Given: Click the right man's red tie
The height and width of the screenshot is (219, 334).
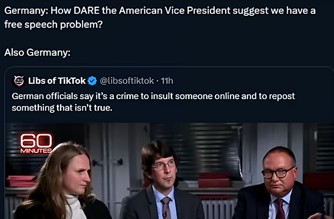Looking at the screenshot, I should click(x=280, y=210).
